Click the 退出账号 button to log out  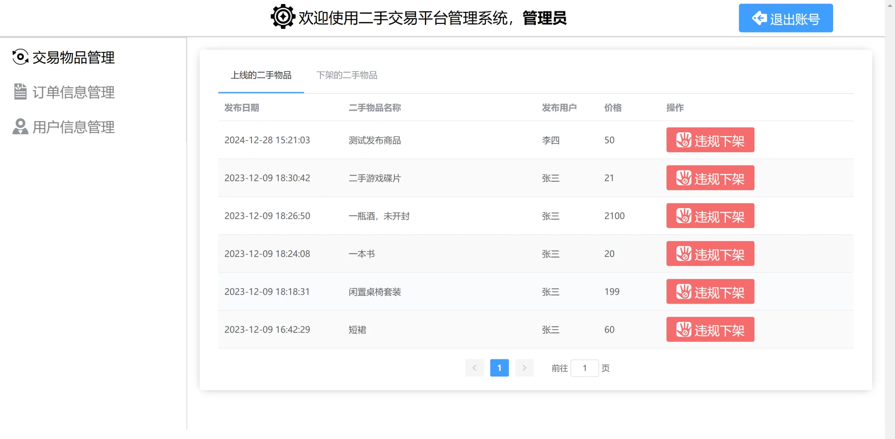tap(785, 18)
